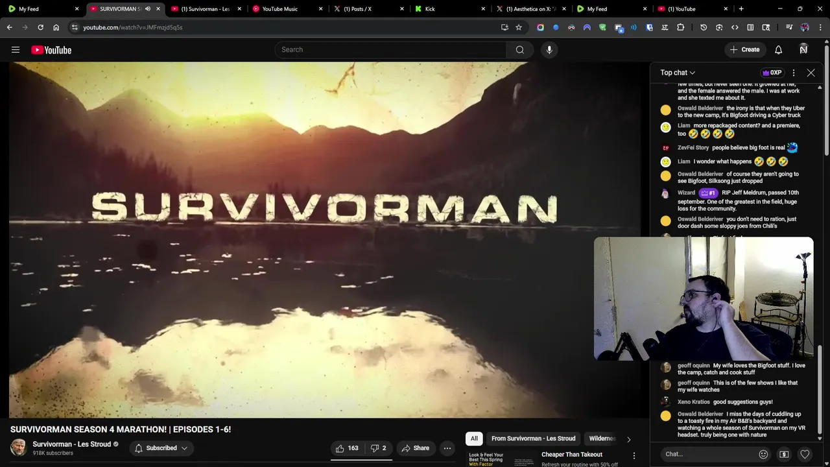Expand the Top chat dropdown
The height and width of the screenshot is (467, 830).
678,73
